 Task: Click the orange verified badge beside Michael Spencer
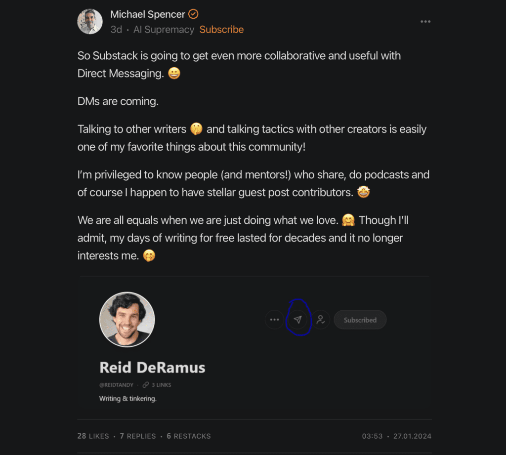194,14
